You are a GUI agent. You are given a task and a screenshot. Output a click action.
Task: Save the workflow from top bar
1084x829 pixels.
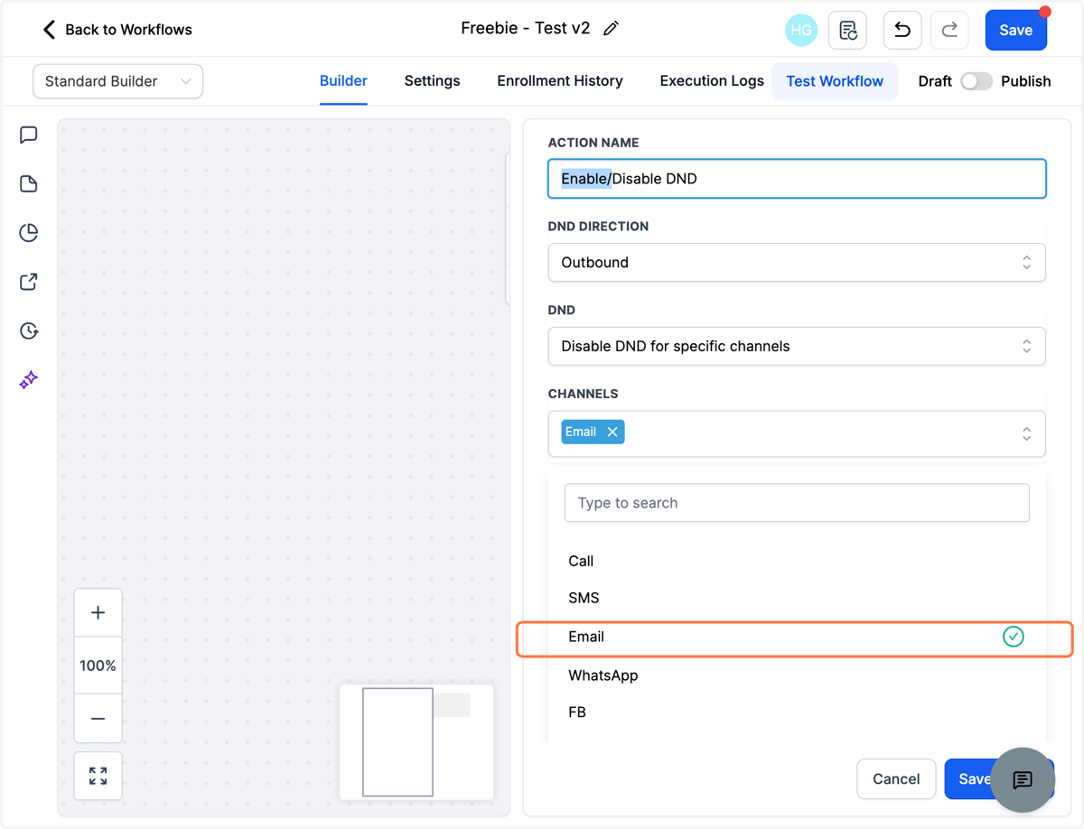pyautogui.click(x=1015, y=30)
